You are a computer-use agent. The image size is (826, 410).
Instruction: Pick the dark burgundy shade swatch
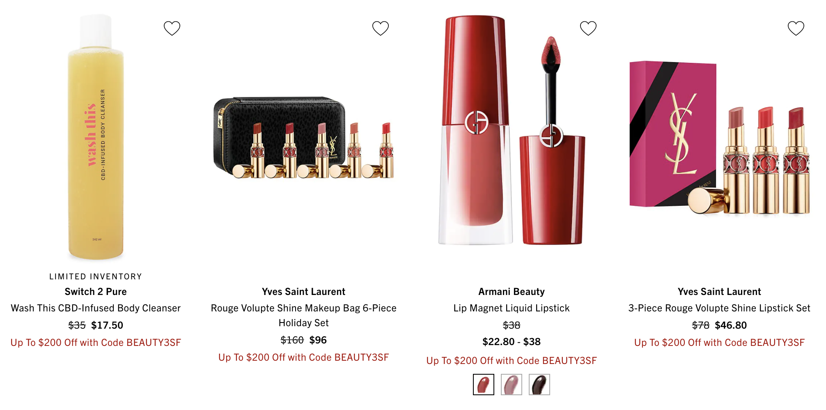(x=539, y=385)
